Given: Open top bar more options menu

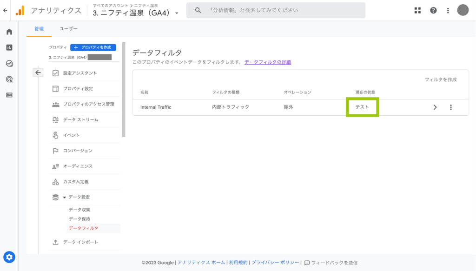Looking at the screenshot, I should click(x=448, y=10).
